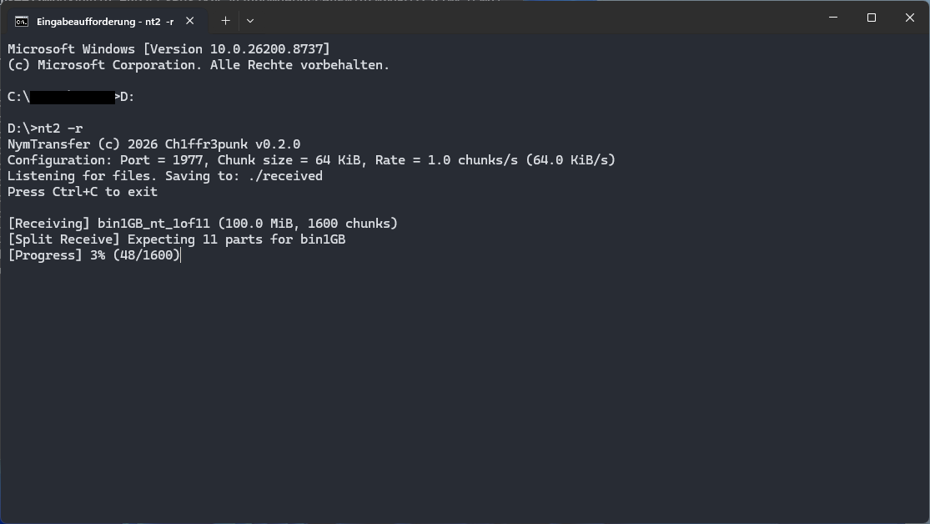The width and height of the screenshot is (930, 524).
Task: Click the Split Receive Expecting 11 parts line
Action: [x=176, y=239]
